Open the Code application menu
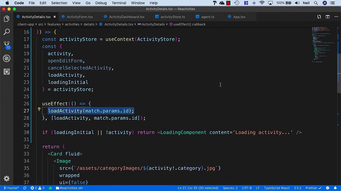This screenshot has width=341, height=191. 19,3
